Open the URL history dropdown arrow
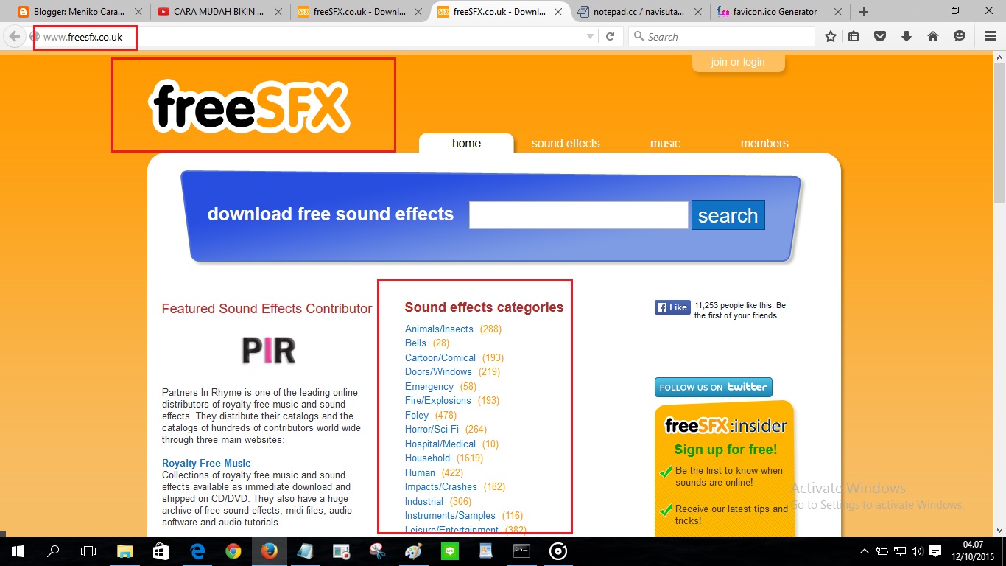The width and height of the screenshot is (1006, 566). pyautogui.click(x=590, y=36)
